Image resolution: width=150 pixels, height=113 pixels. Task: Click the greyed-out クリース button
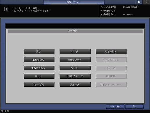111,68
